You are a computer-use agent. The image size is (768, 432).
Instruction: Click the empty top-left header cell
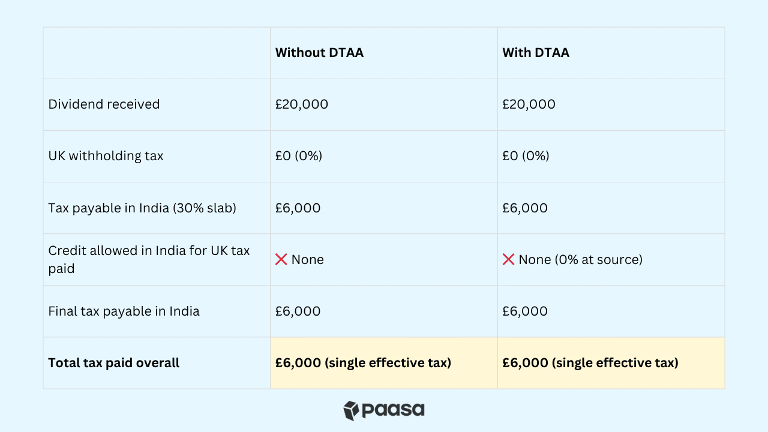157,53
